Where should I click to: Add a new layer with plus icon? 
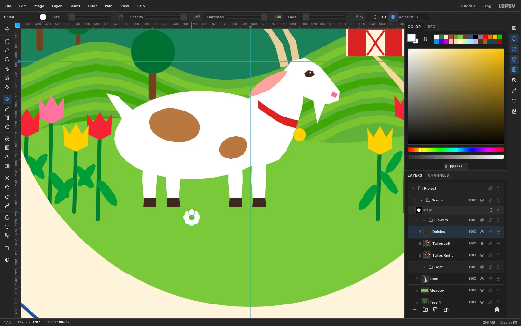click(x=415, y=310)
